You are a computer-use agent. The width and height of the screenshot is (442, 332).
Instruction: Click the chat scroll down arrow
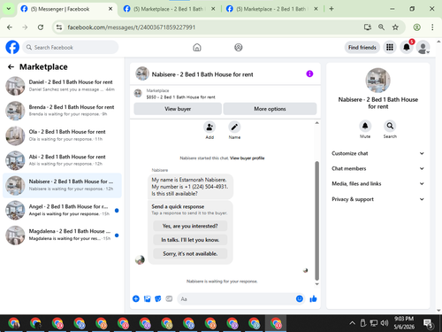pos(316,284)
